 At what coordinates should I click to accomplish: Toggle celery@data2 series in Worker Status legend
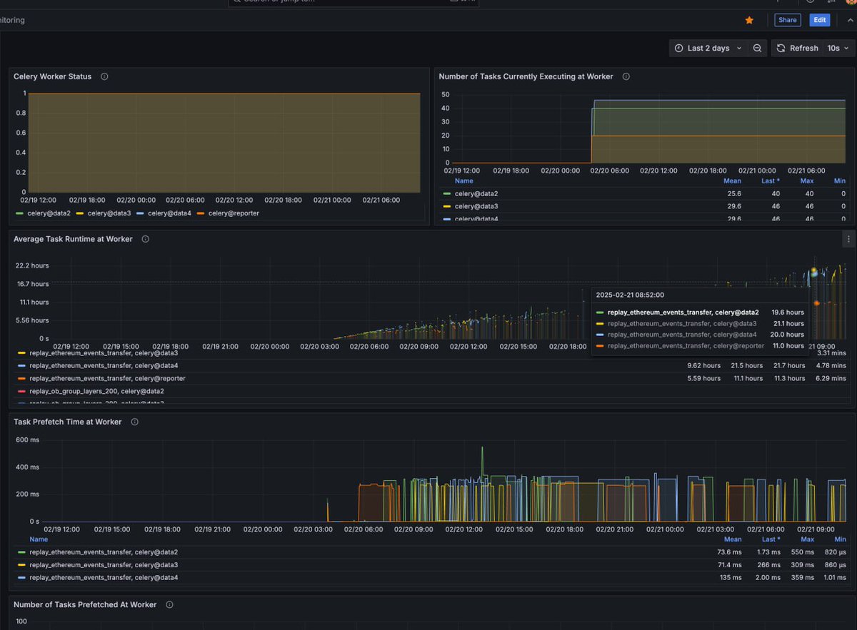pyautogui.click(x=49, y=213)
